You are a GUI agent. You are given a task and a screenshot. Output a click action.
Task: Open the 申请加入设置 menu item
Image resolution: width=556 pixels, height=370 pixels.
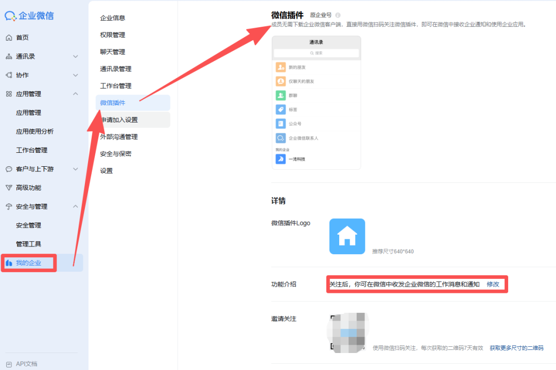coord(119,119)
